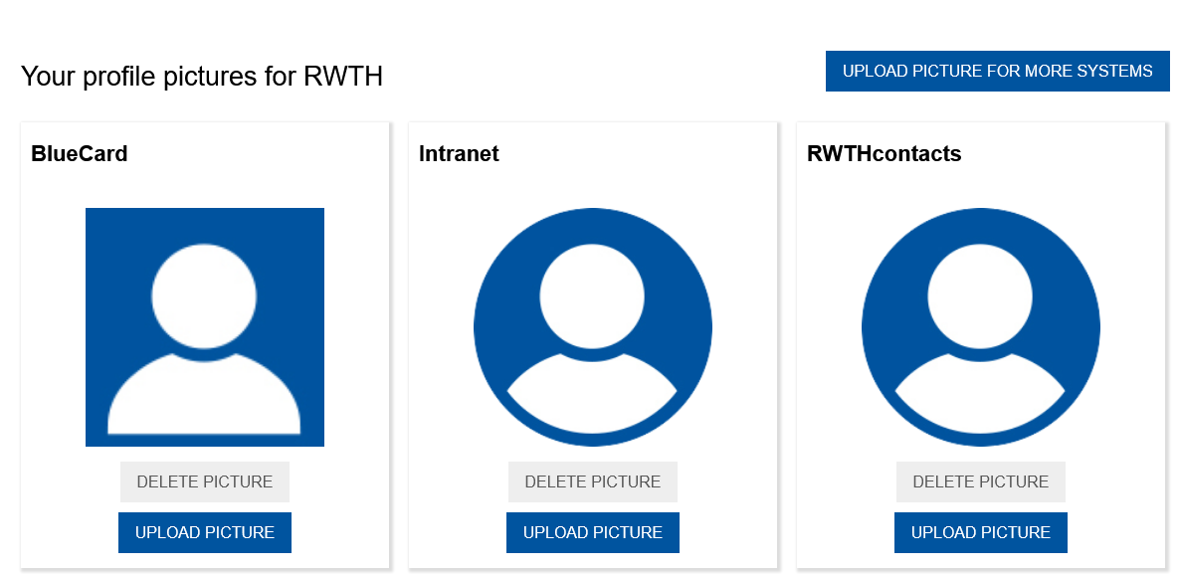Click the shoulders shape in the RWTHcontacts avatar
This screenshot has height=574, width=1180.
(x=980, y=396)
